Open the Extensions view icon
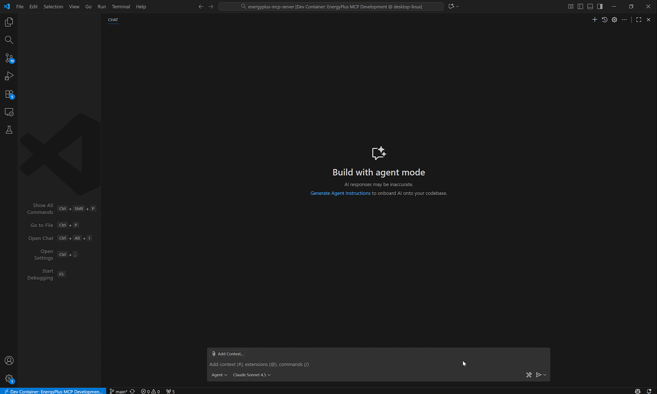 pos(9,94)
